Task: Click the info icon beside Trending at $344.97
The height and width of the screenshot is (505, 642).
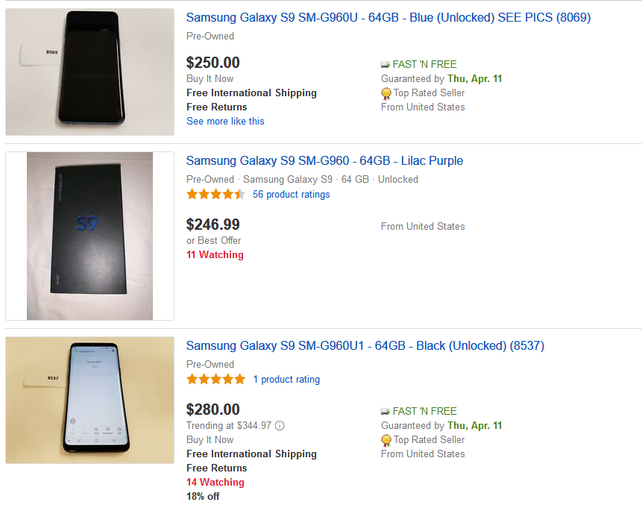Action: click(280, 426)
